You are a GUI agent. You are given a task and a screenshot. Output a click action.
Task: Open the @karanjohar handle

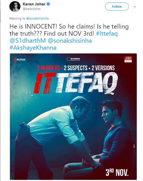tap(31, 9)
